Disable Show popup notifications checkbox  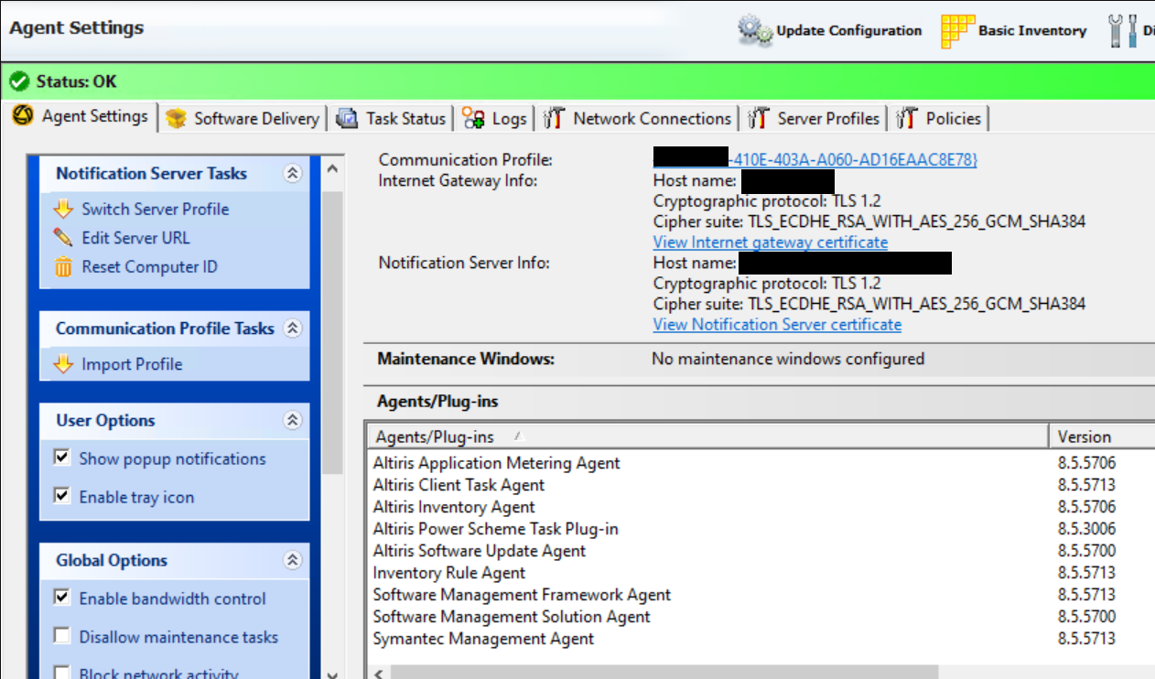[x=62, y=458]
